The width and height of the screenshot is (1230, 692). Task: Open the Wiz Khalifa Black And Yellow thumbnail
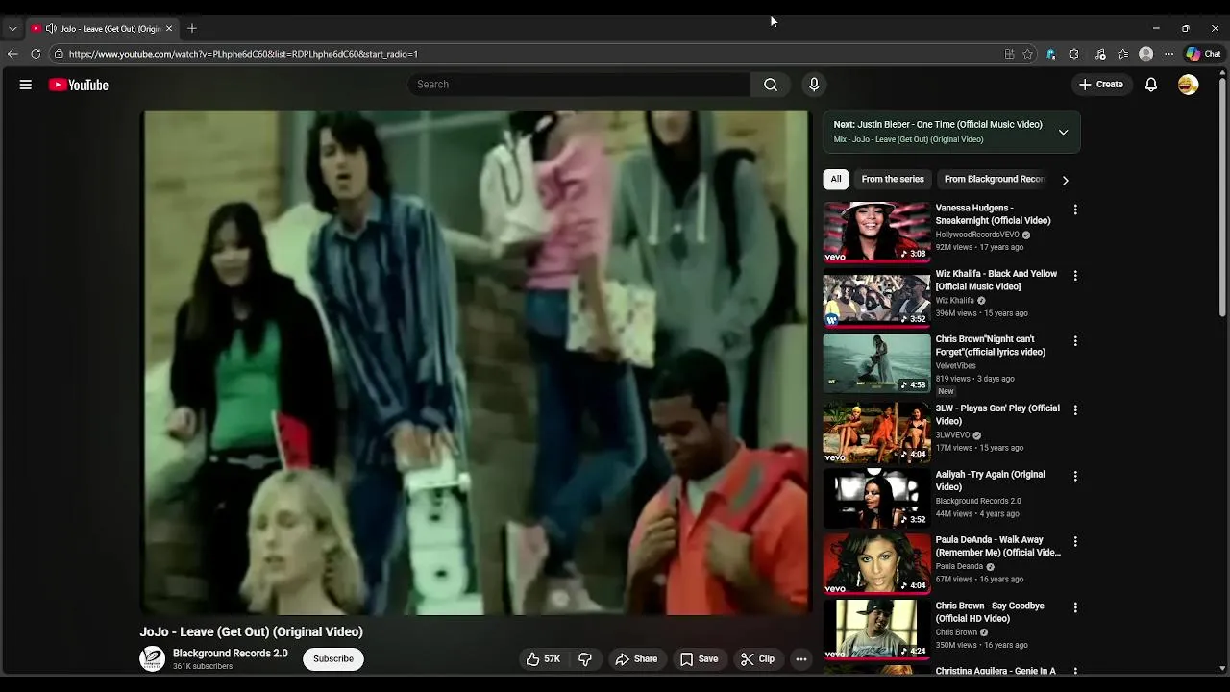click(876, 298)
